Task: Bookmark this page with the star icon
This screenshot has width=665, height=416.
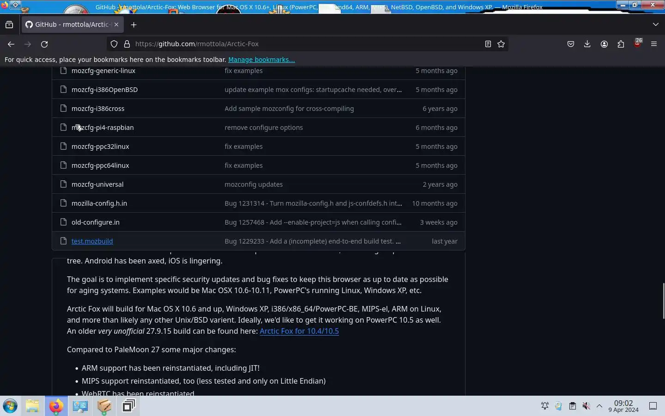Action: pyautogui.click(x=501, y=44)
